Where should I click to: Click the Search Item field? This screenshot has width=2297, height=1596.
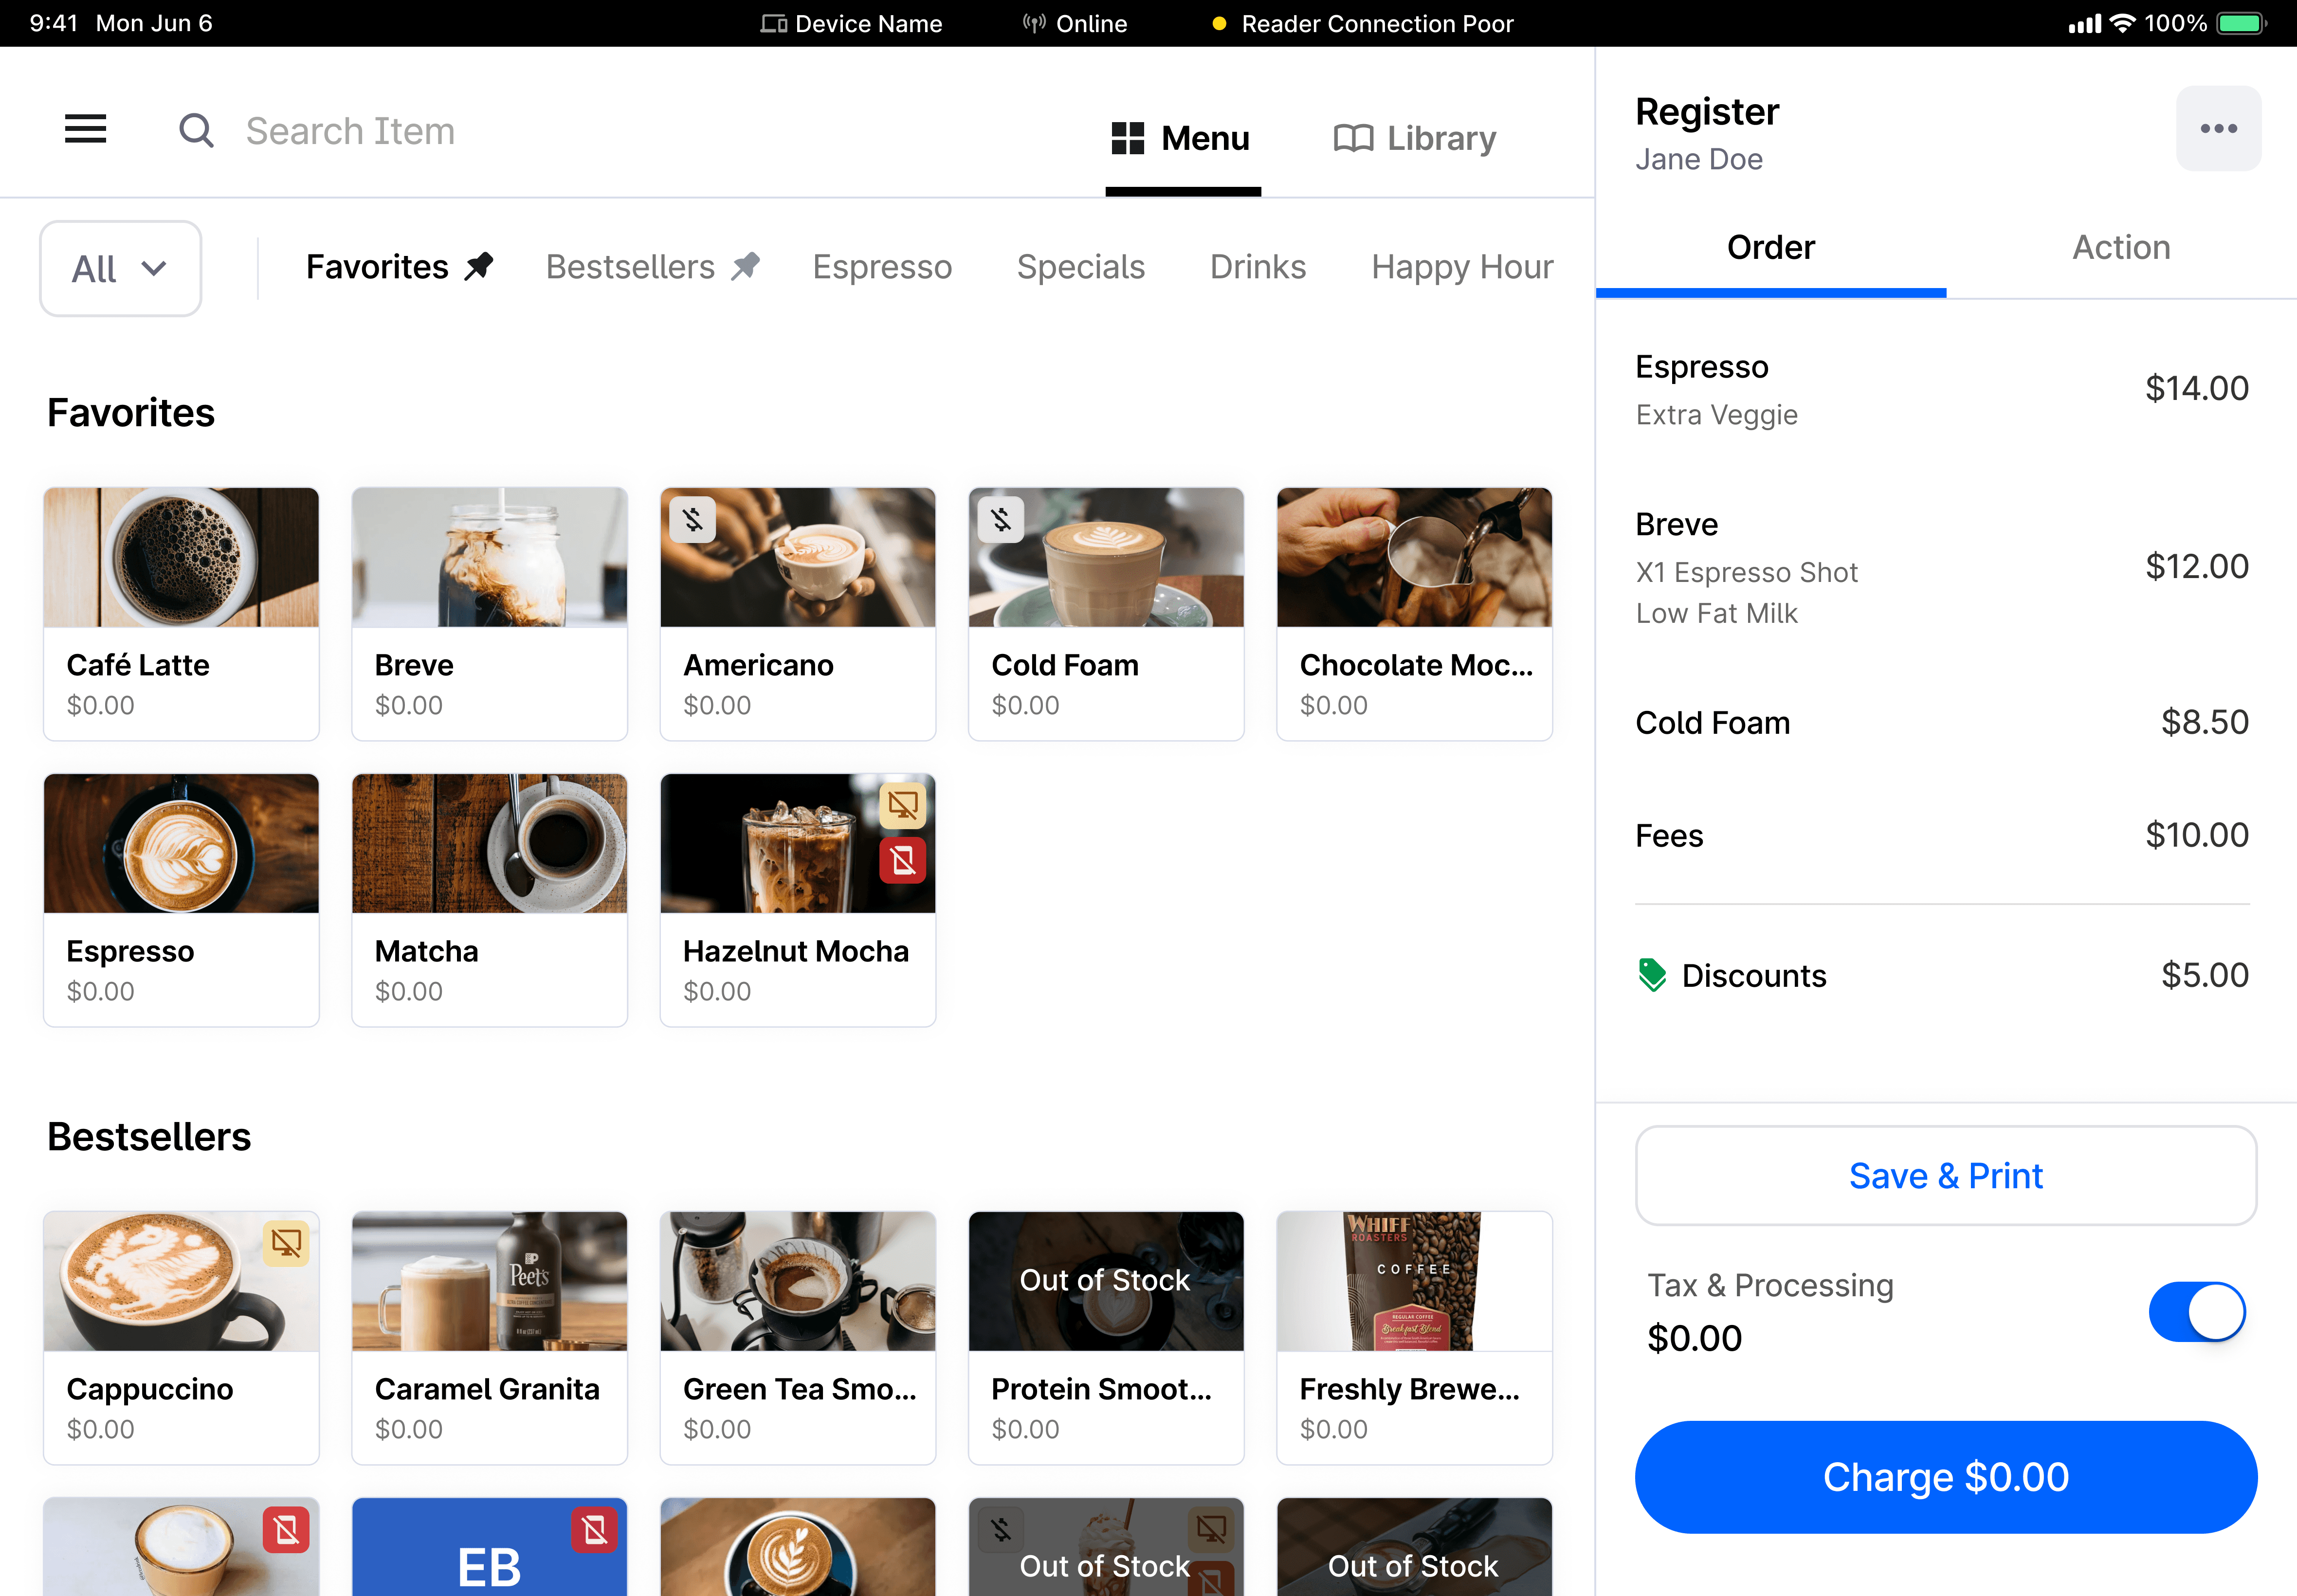tap(350, 131)
